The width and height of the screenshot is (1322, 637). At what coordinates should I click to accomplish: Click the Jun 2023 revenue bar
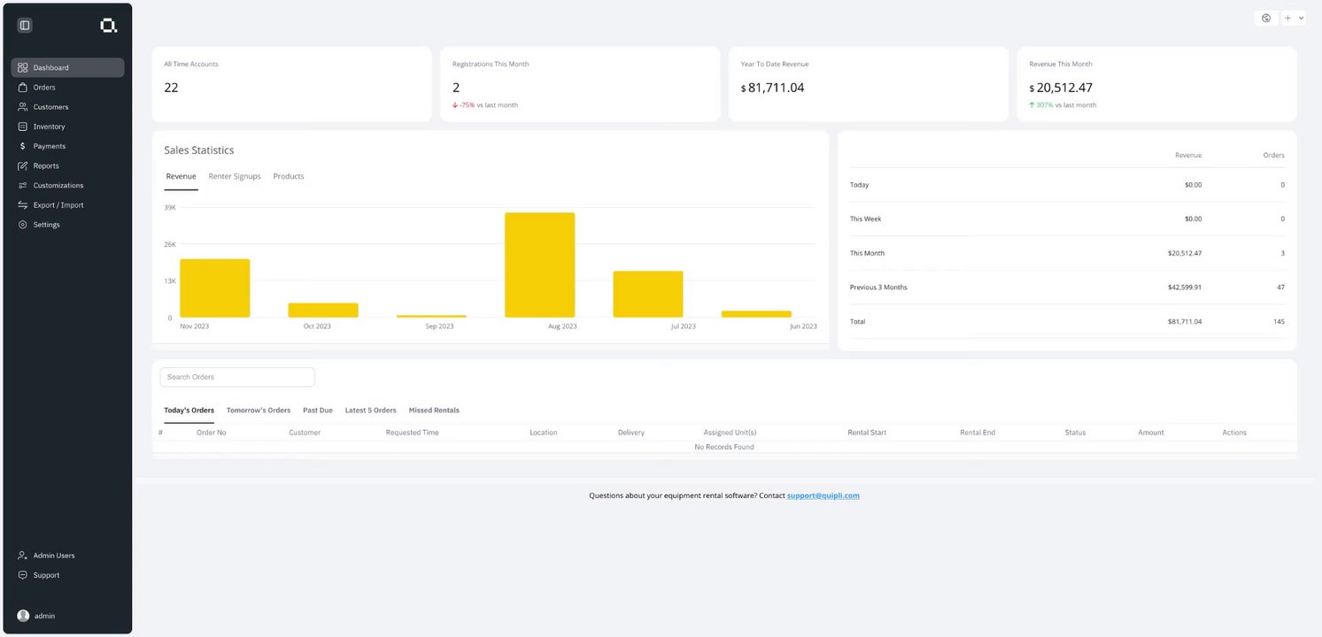pyautogui.click(x=756, y=314)
